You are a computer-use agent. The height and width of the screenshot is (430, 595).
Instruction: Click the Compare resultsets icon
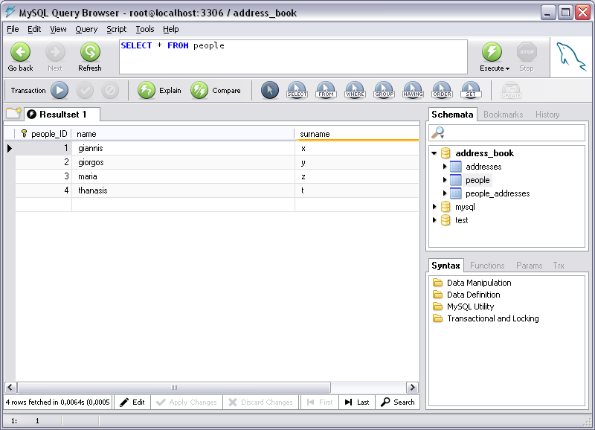click(199, 90)
